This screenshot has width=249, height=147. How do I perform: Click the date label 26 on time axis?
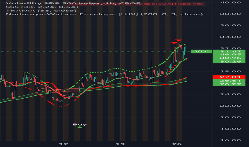pos(177,144)
